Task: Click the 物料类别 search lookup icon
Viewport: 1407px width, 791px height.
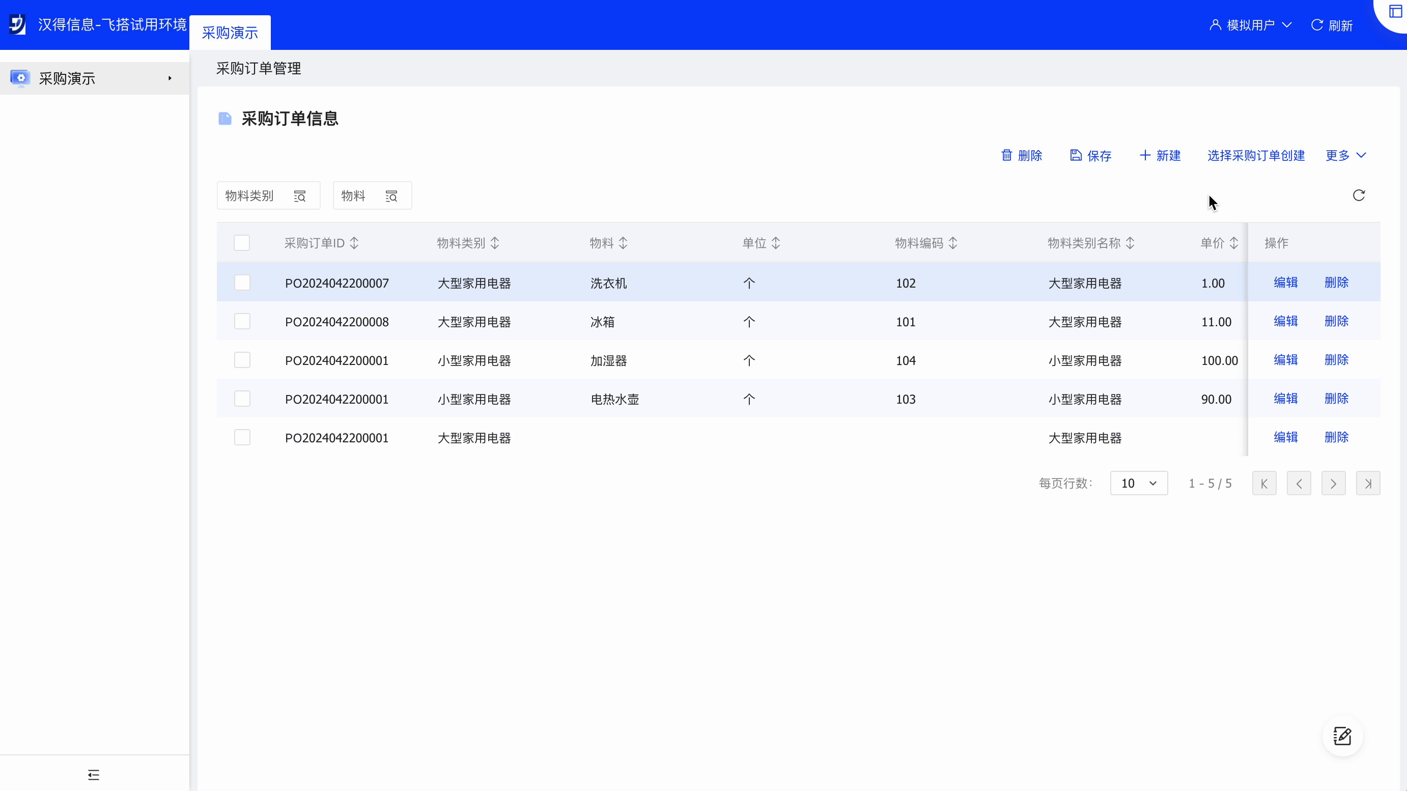Action: coord(300,196)
